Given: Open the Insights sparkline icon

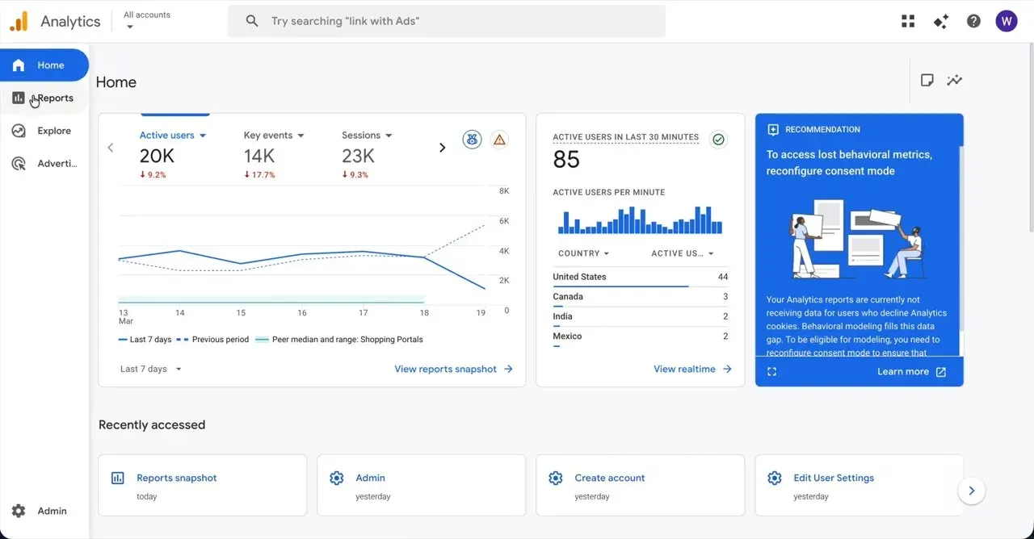Looking at the screenshot, I should click(x=955, y=80).
